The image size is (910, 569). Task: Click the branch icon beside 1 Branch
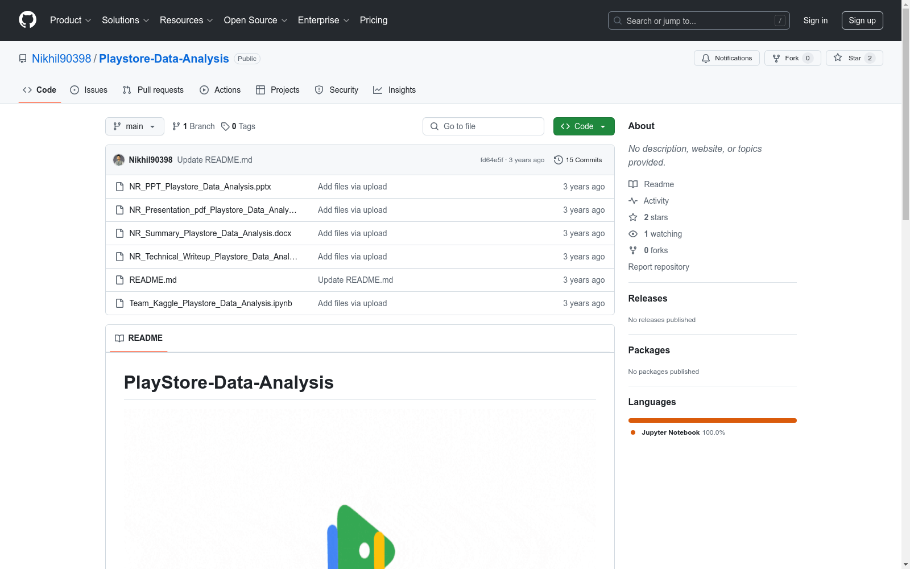point(176,126)
